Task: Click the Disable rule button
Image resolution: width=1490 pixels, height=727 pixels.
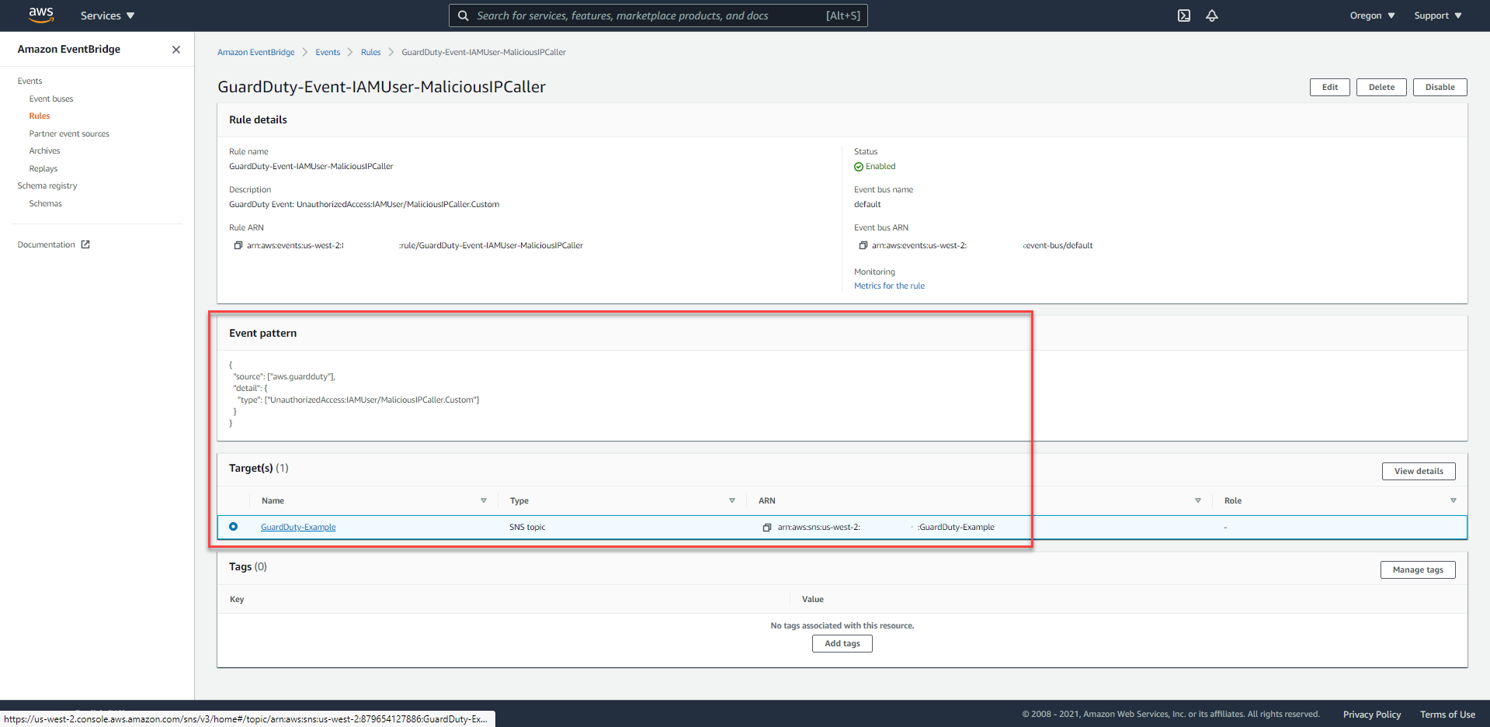Action: click(1440, 87)
